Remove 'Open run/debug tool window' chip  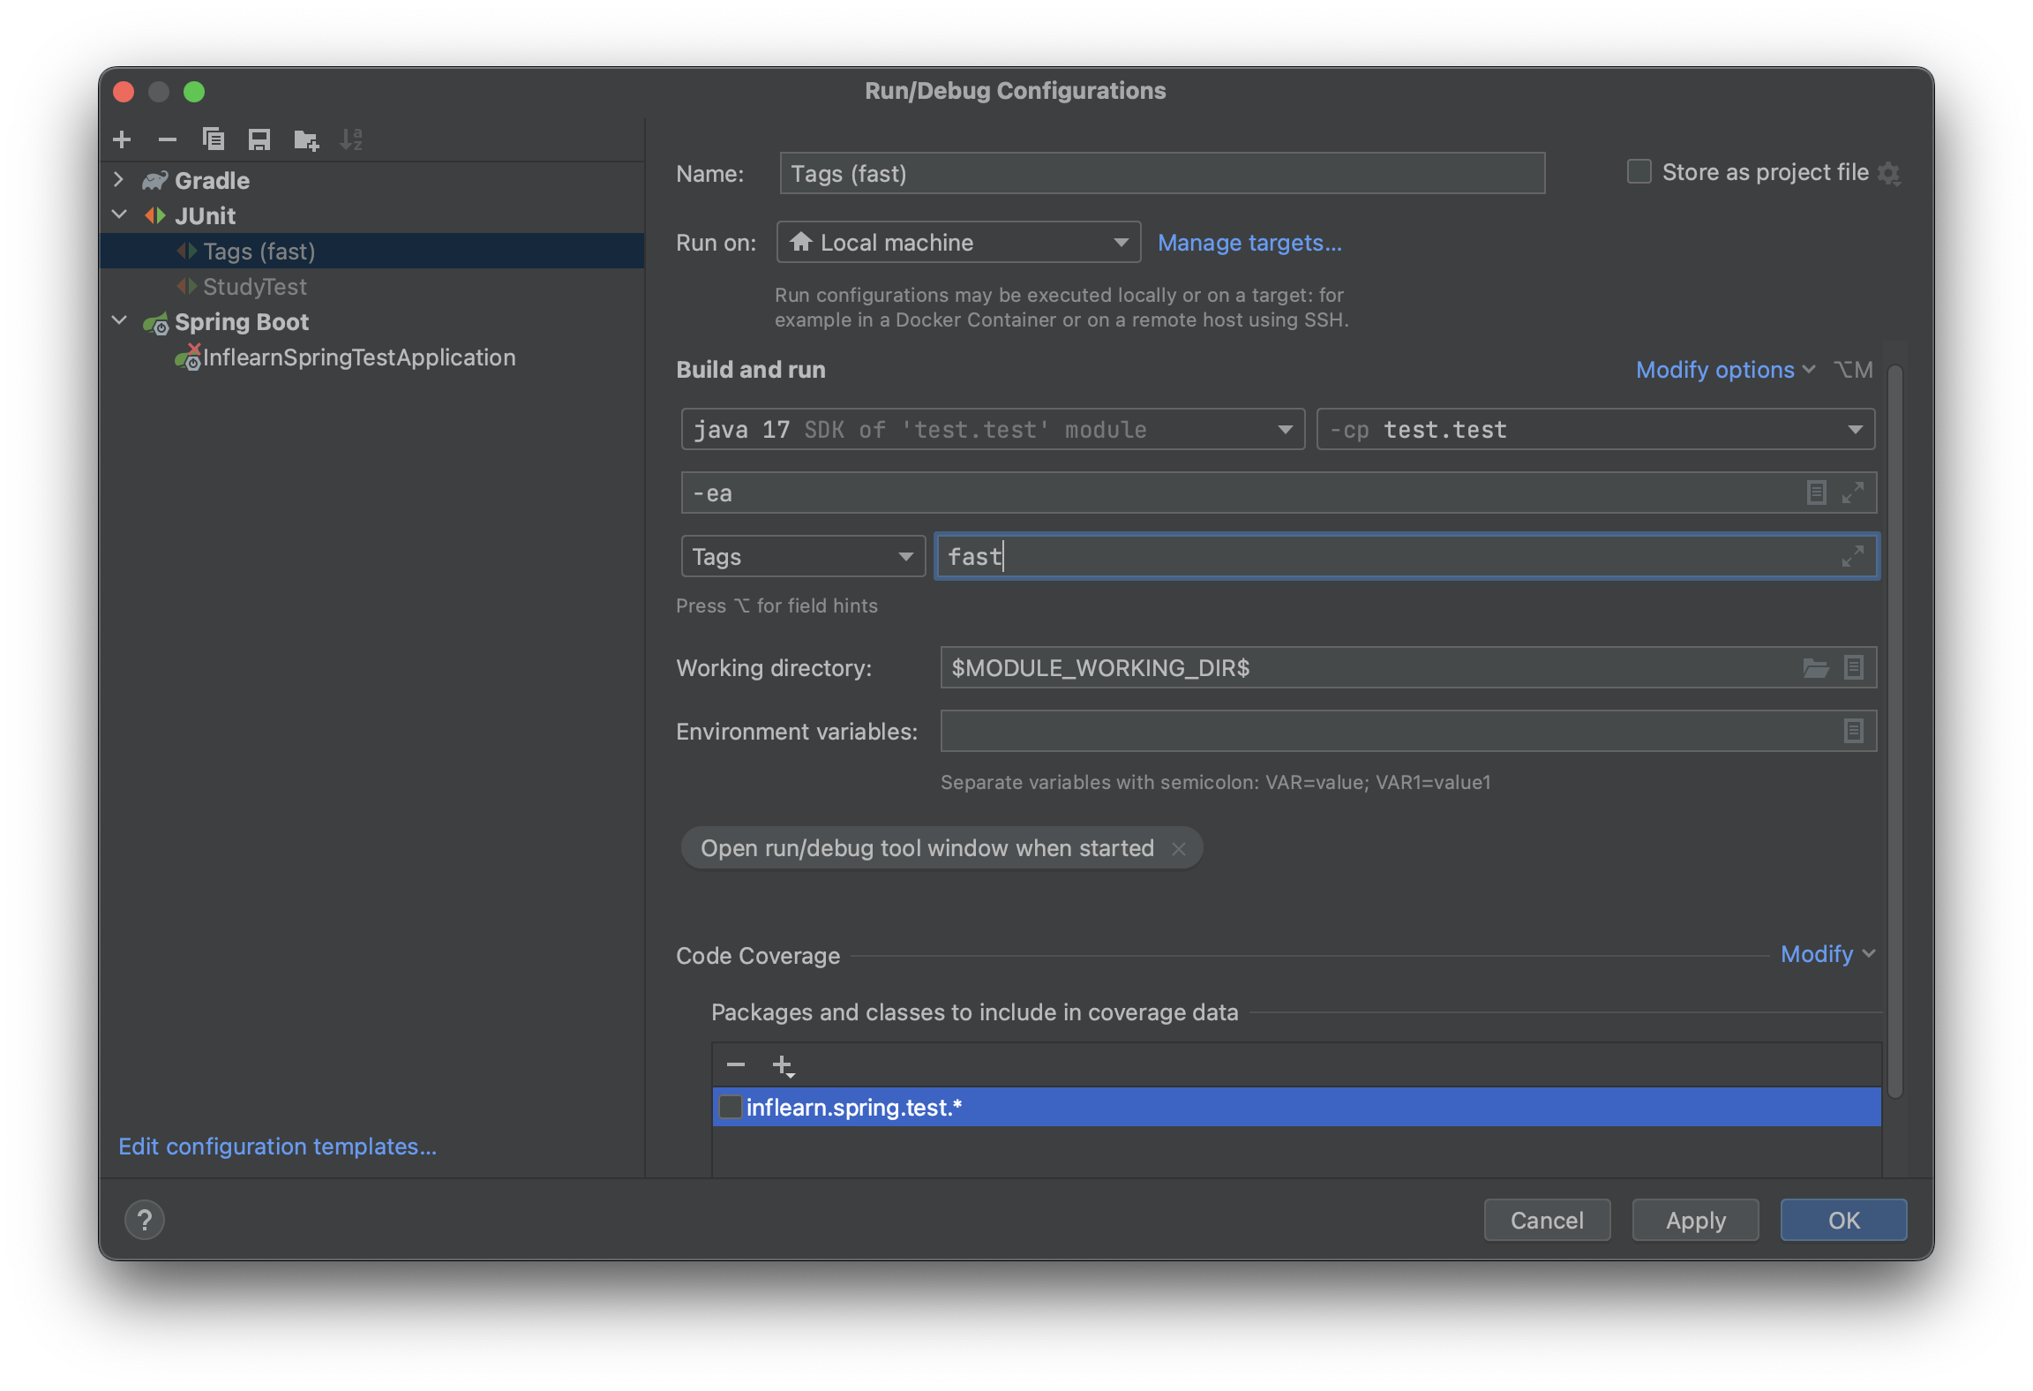click(1179, 848)
